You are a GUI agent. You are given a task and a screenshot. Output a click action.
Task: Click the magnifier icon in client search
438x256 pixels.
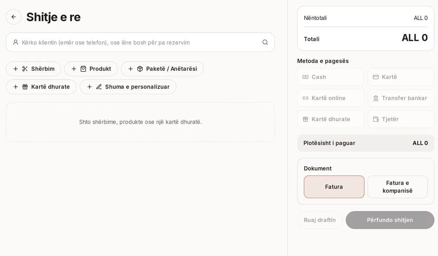[x=265, y=42]
